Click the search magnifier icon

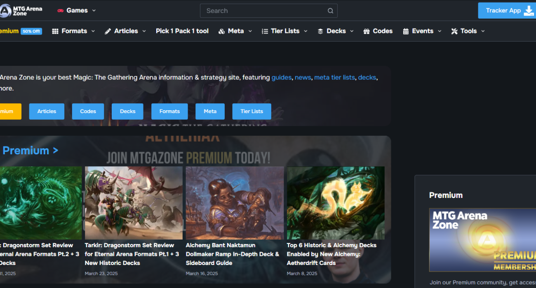(330, 11)
